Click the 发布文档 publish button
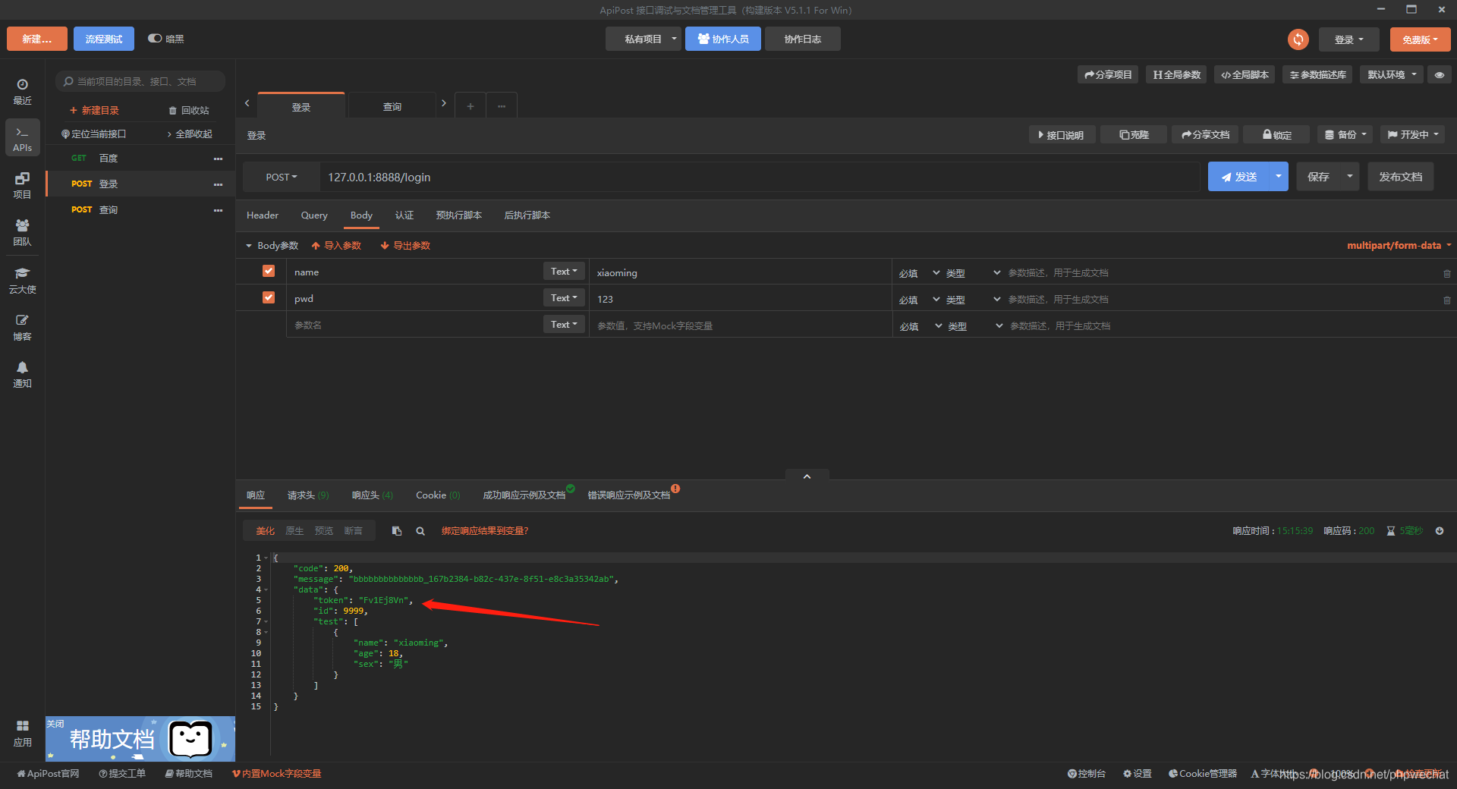Screen dimensions: 1457x789 (x=1401, y=177)
